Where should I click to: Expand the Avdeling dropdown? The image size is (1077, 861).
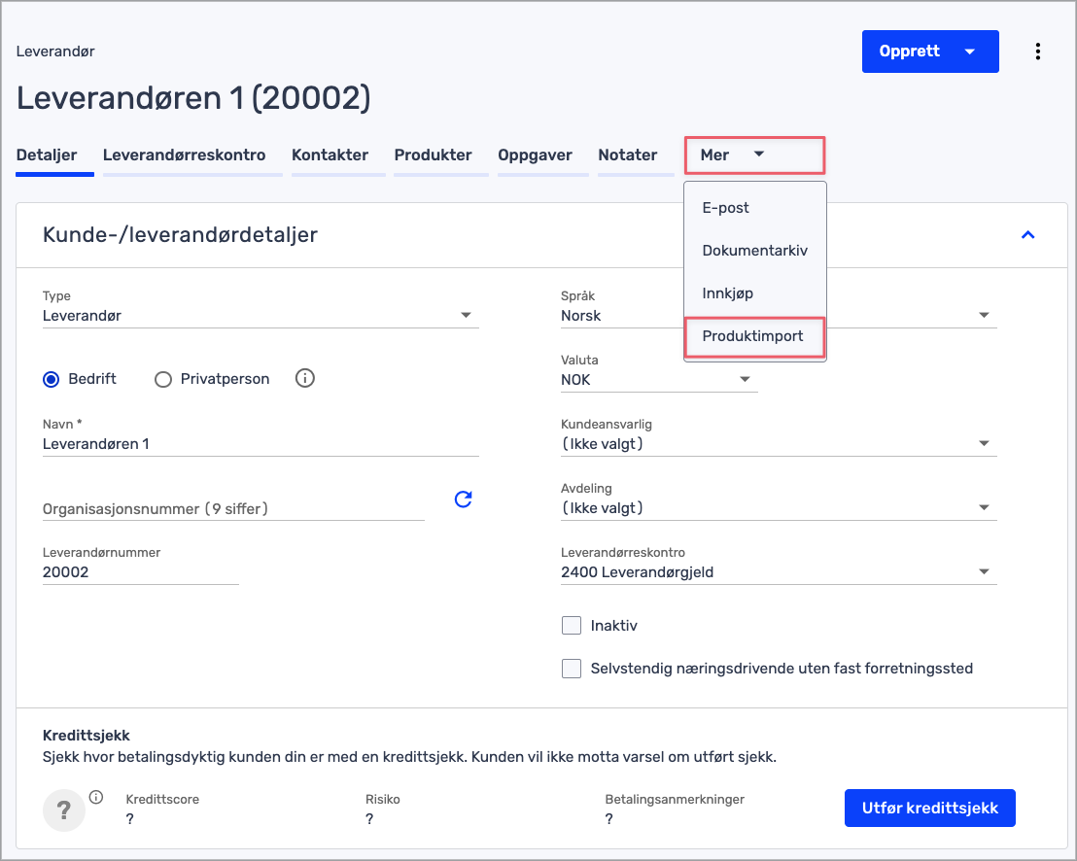pyautogui.click(x=778, y=508)
